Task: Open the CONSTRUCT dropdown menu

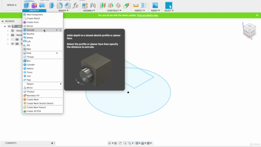Action: [x=114, y=11]
